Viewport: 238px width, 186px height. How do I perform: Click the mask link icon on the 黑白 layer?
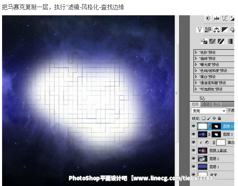[214, 143]
